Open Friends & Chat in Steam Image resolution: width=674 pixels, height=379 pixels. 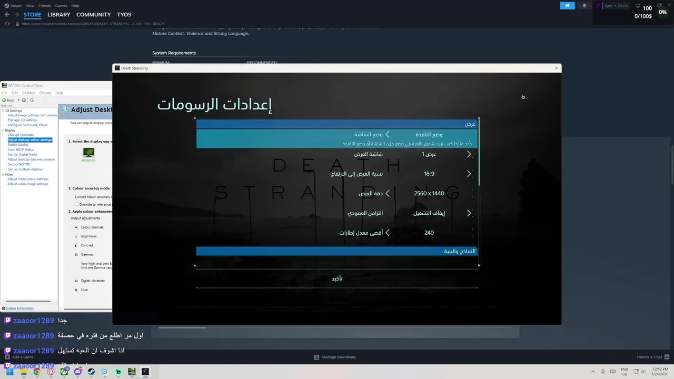[653, 357]
